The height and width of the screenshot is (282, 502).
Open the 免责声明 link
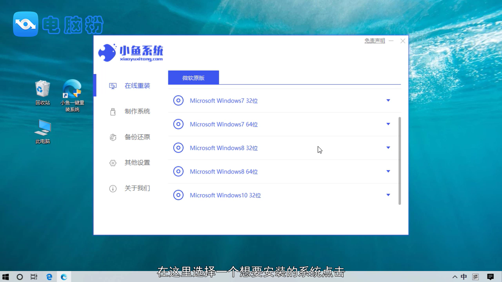(375, 41)
